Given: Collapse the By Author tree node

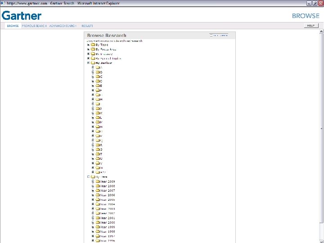Looking at the screenshot, I should pyautogui.click(x=89, y=63).
